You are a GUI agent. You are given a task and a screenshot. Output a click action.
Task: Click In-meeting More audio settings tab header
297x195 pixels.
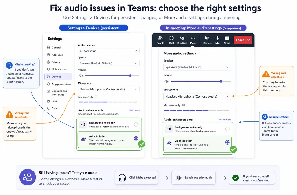tap(203, 28)
